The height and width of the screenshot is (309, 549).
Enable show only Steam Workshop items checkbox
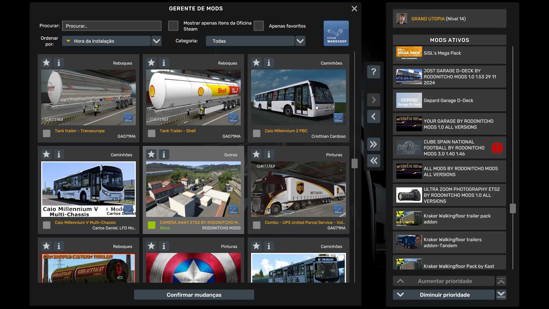pos(173,26)
